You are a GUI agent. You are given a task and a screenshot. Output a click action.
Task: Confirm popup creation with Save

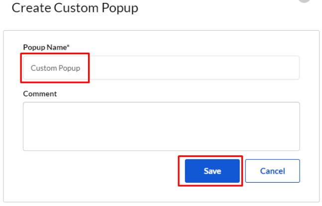coord(212,171)
